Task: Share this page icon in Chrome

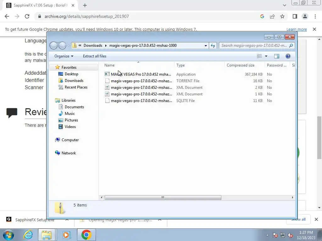Action: (x=272, y=16)
